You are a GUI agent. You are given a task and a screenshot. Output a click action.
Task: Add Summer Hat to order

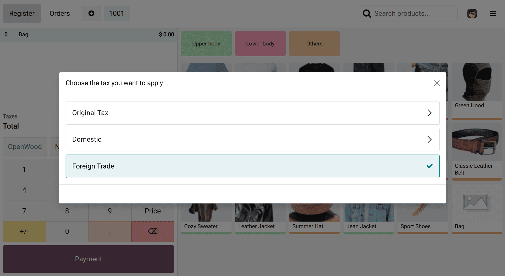pyautogui.click(x=315, y=219)
